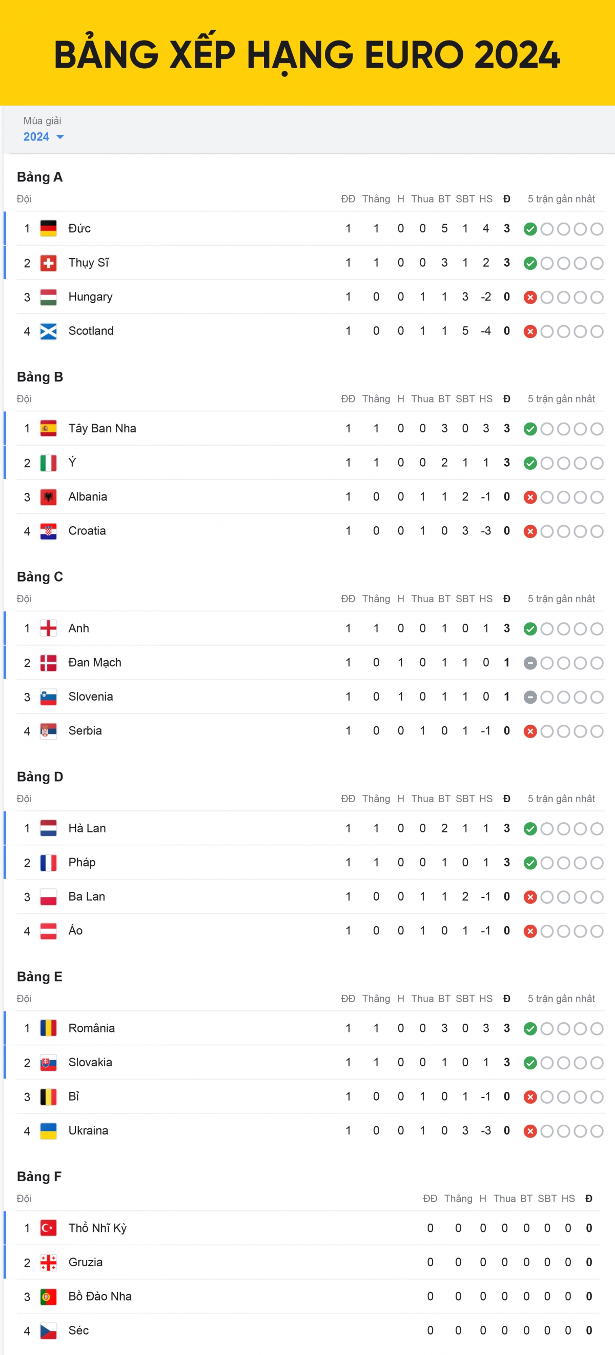Open the 2024 season dropdown
This screenshot has width=615, height=1355.
pos(43,137)
